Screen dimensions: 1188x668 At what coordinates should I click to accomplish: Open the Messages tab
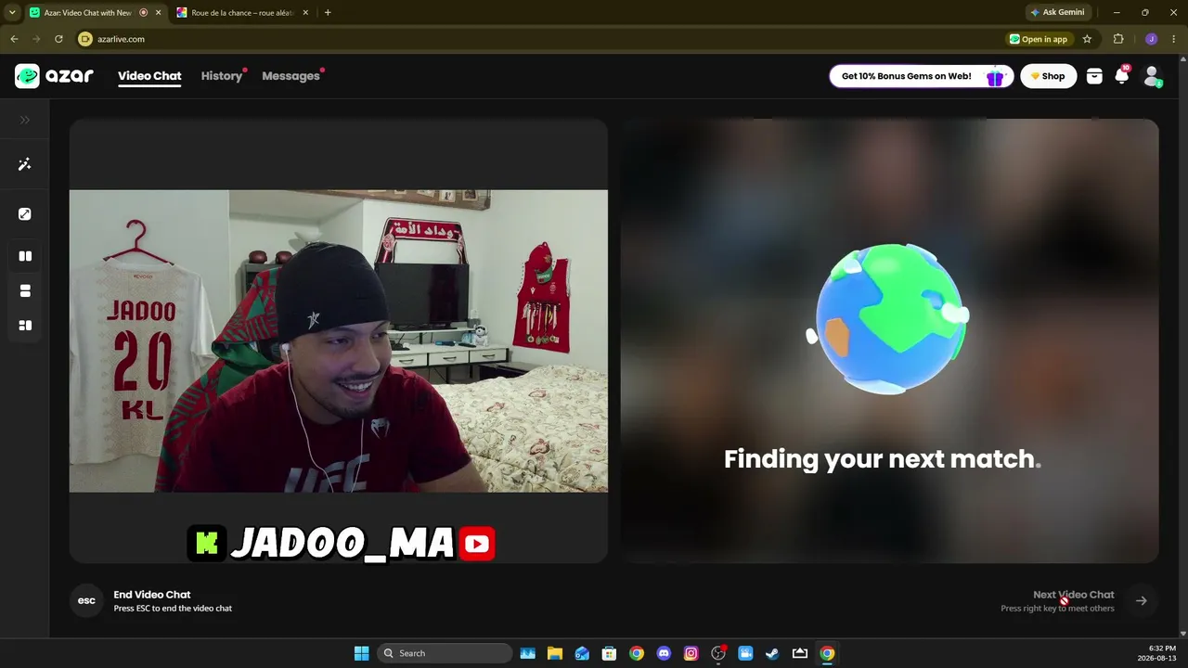click(x=291, y=76)
